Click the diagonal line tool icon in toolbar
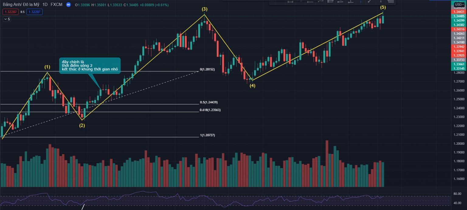 click(369, 2)
